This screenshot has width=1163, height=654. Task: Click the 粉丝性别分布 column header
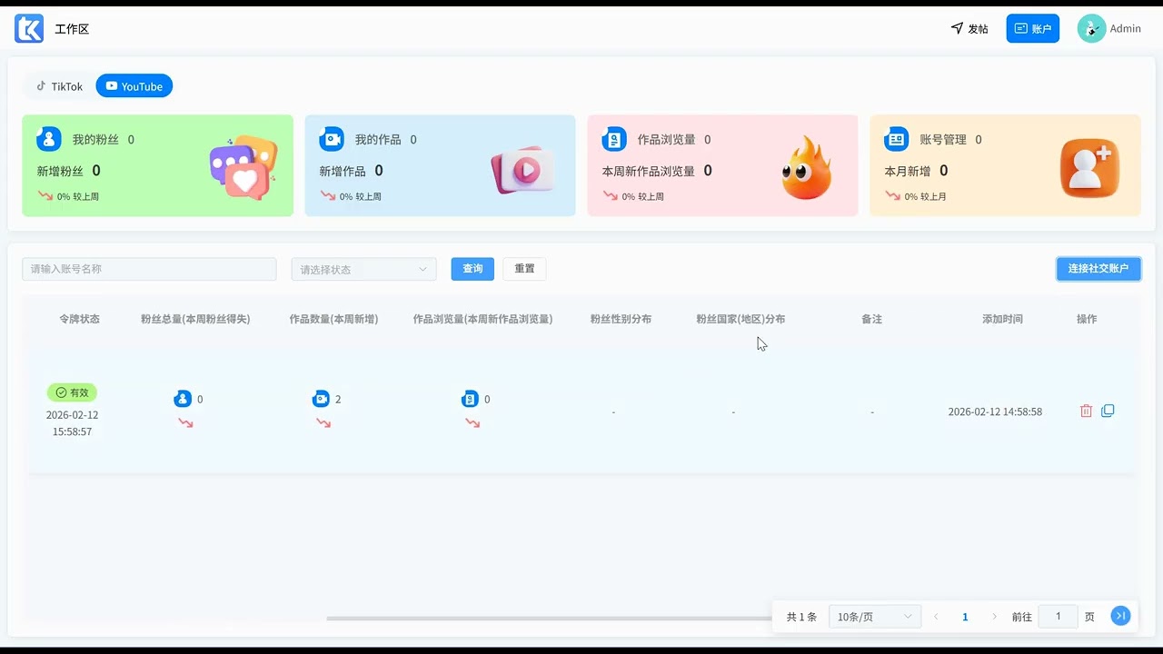[621, 319]
